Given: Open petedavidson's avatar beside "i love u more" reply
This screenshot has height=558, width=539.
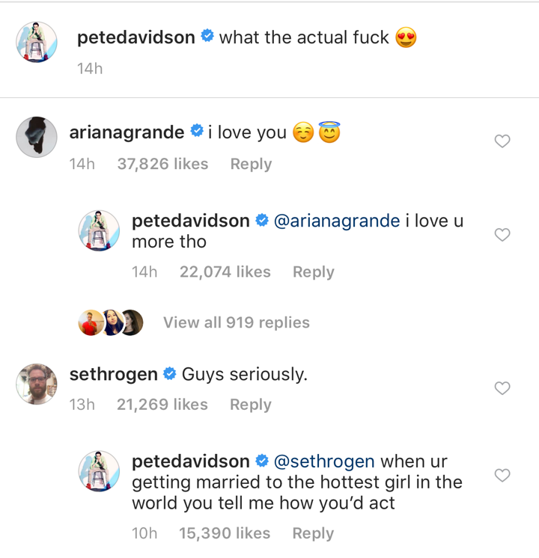Looking at the screenshot, I should click(x=99, y=230).
